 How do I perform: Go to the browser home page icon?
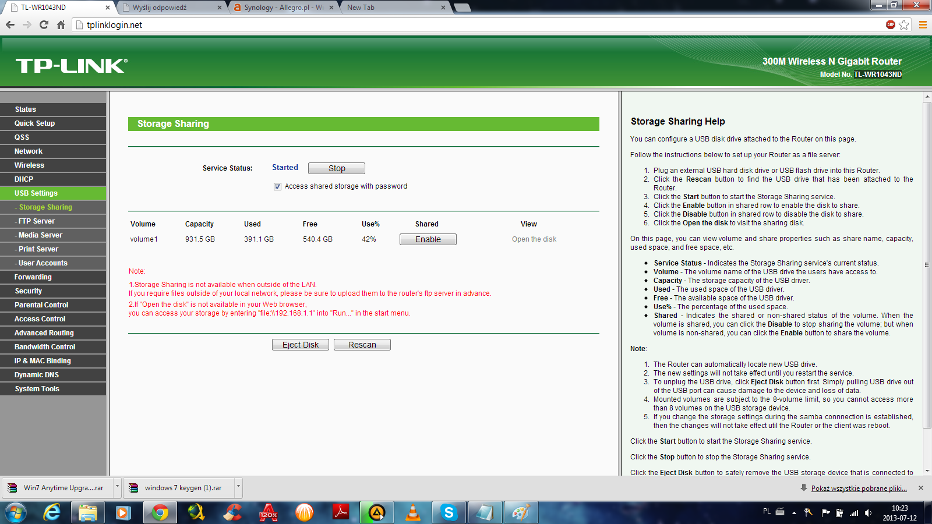coord(61,24)
